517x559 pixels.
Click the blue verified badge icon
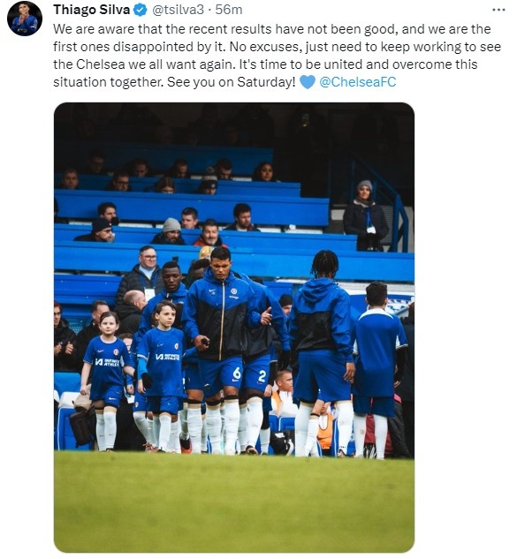coord(141,10)
